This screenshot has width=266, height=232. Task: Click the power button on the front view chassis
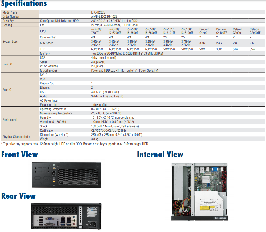pyautogui.click(x=54, y=173)
